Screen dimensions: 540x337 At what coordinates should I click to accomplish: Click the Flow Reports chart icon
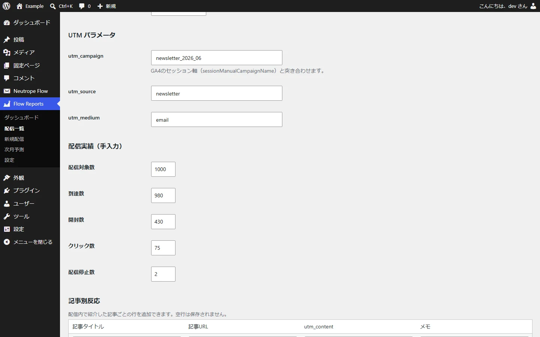click(7, 104)
